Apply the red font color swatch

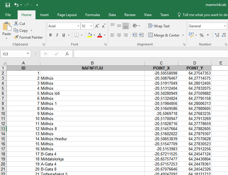[100, 35]
